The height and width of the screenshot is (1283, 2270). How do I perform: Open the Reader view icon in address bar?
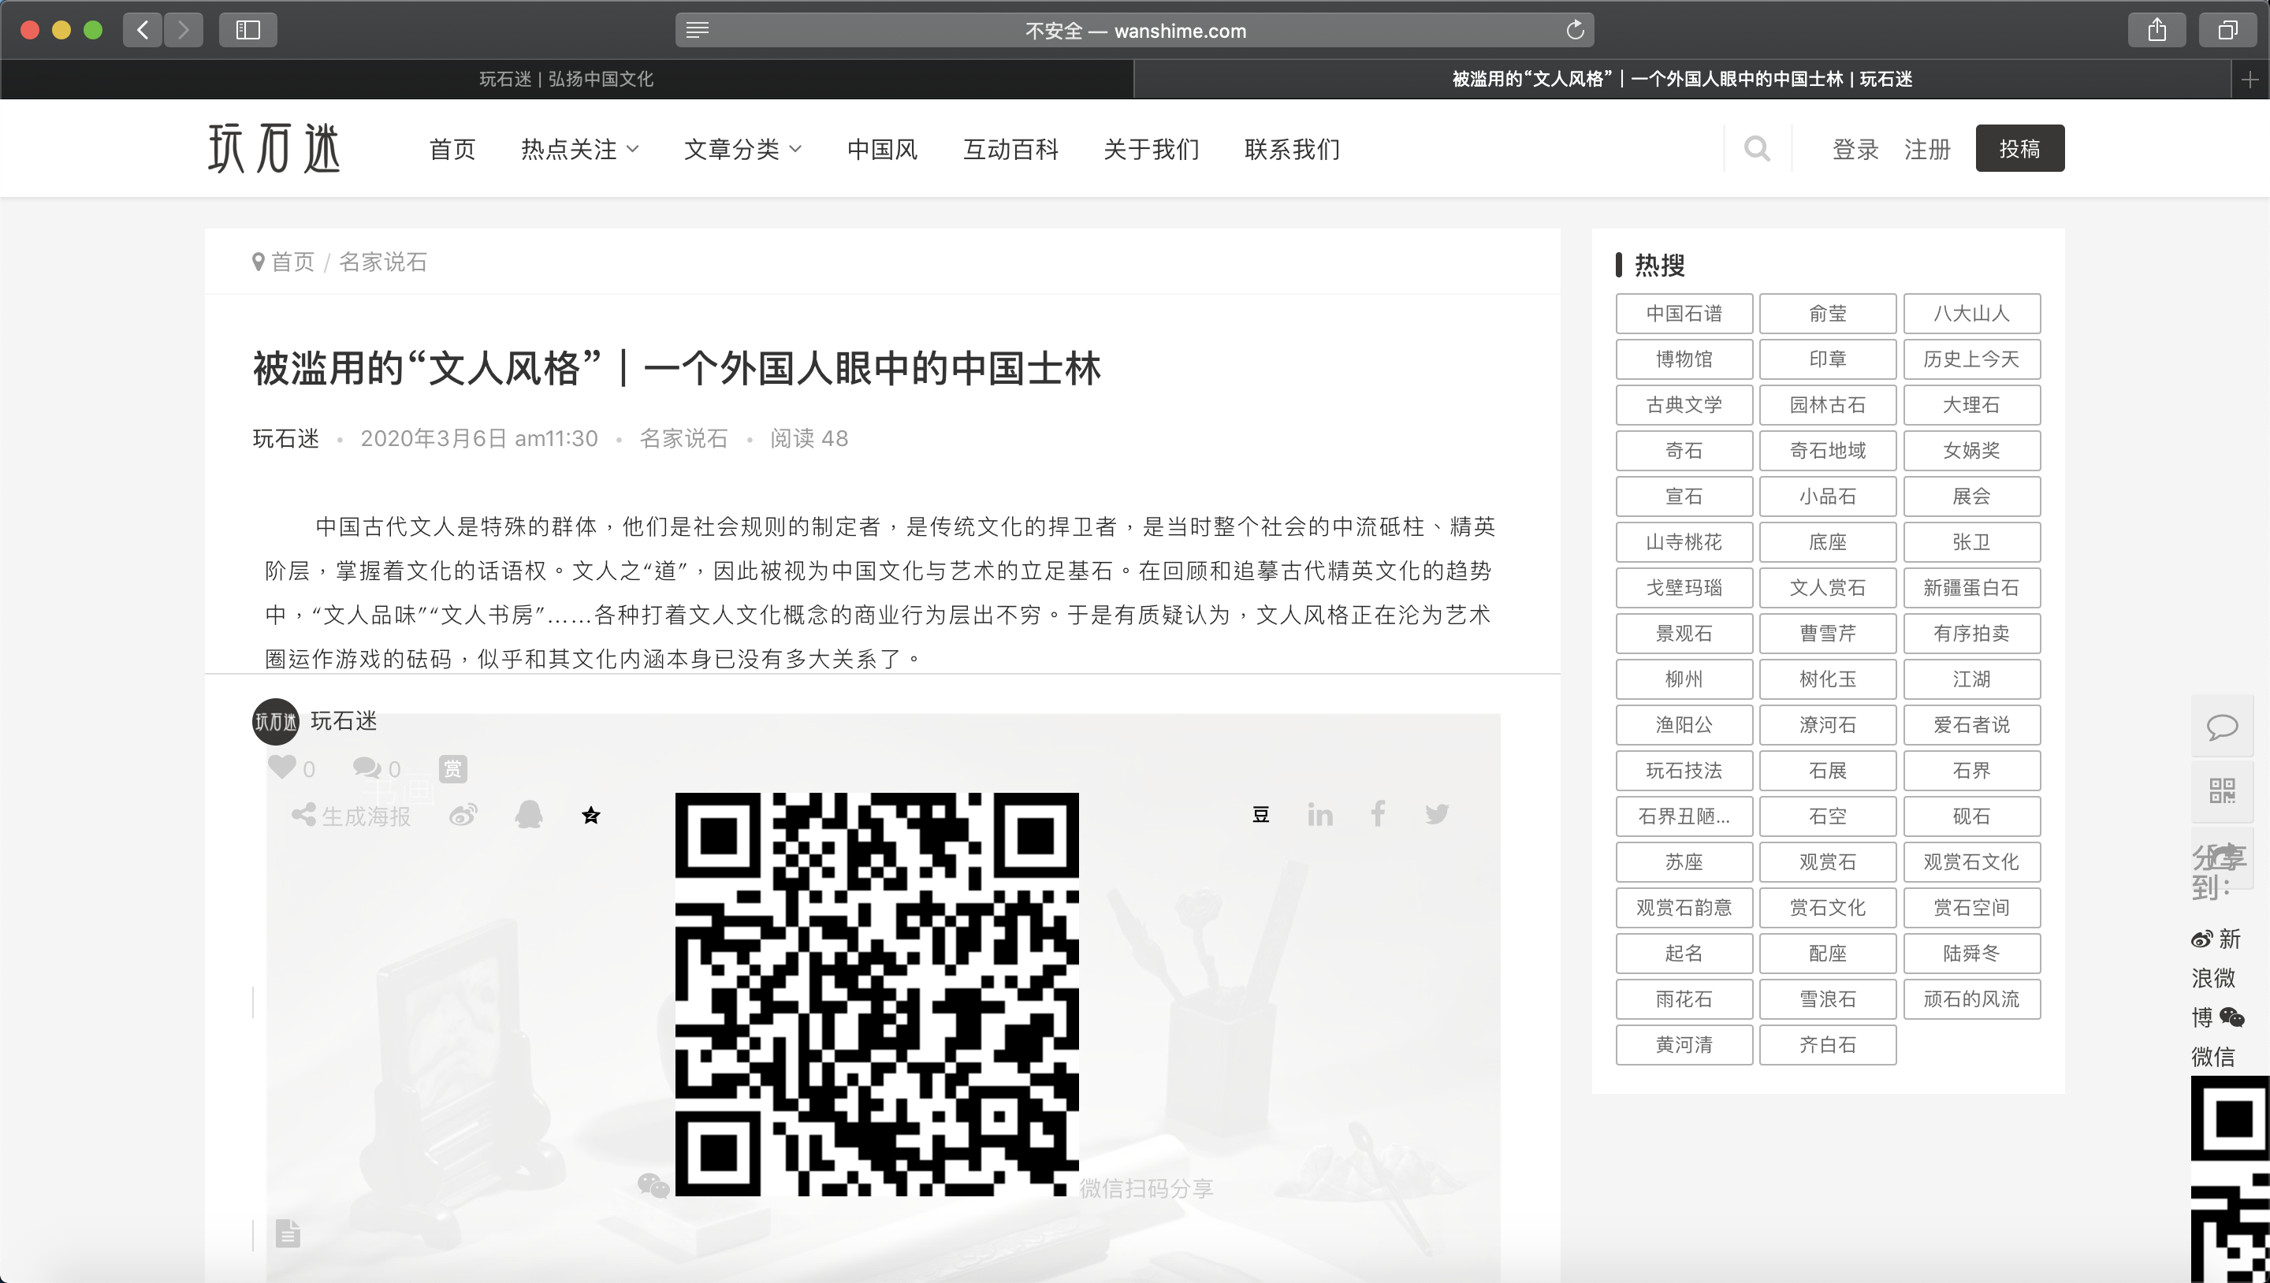(697, 30)
